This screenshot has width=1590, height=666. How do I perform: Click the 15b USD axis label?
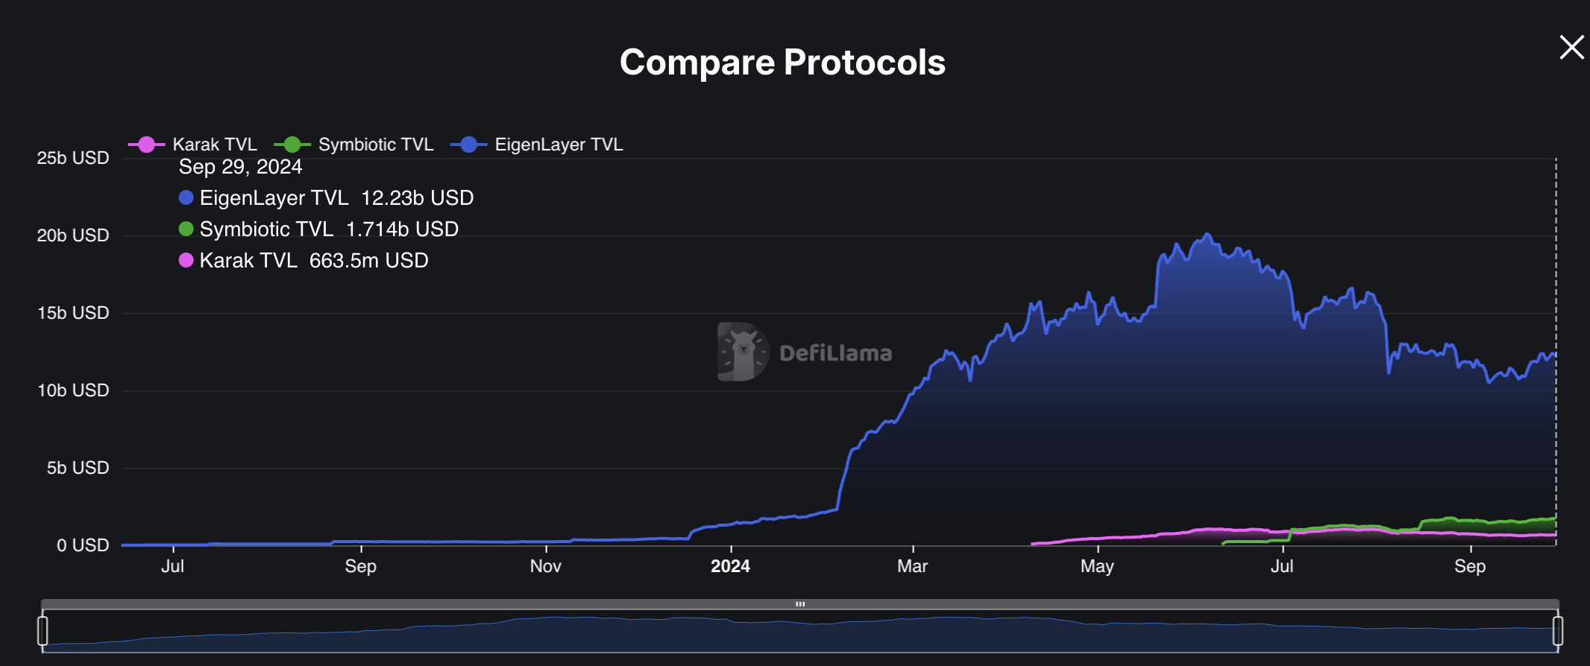click(73, 313)
